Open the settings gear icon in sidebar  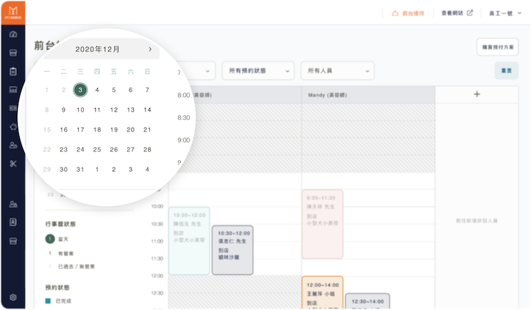(13, 297)
